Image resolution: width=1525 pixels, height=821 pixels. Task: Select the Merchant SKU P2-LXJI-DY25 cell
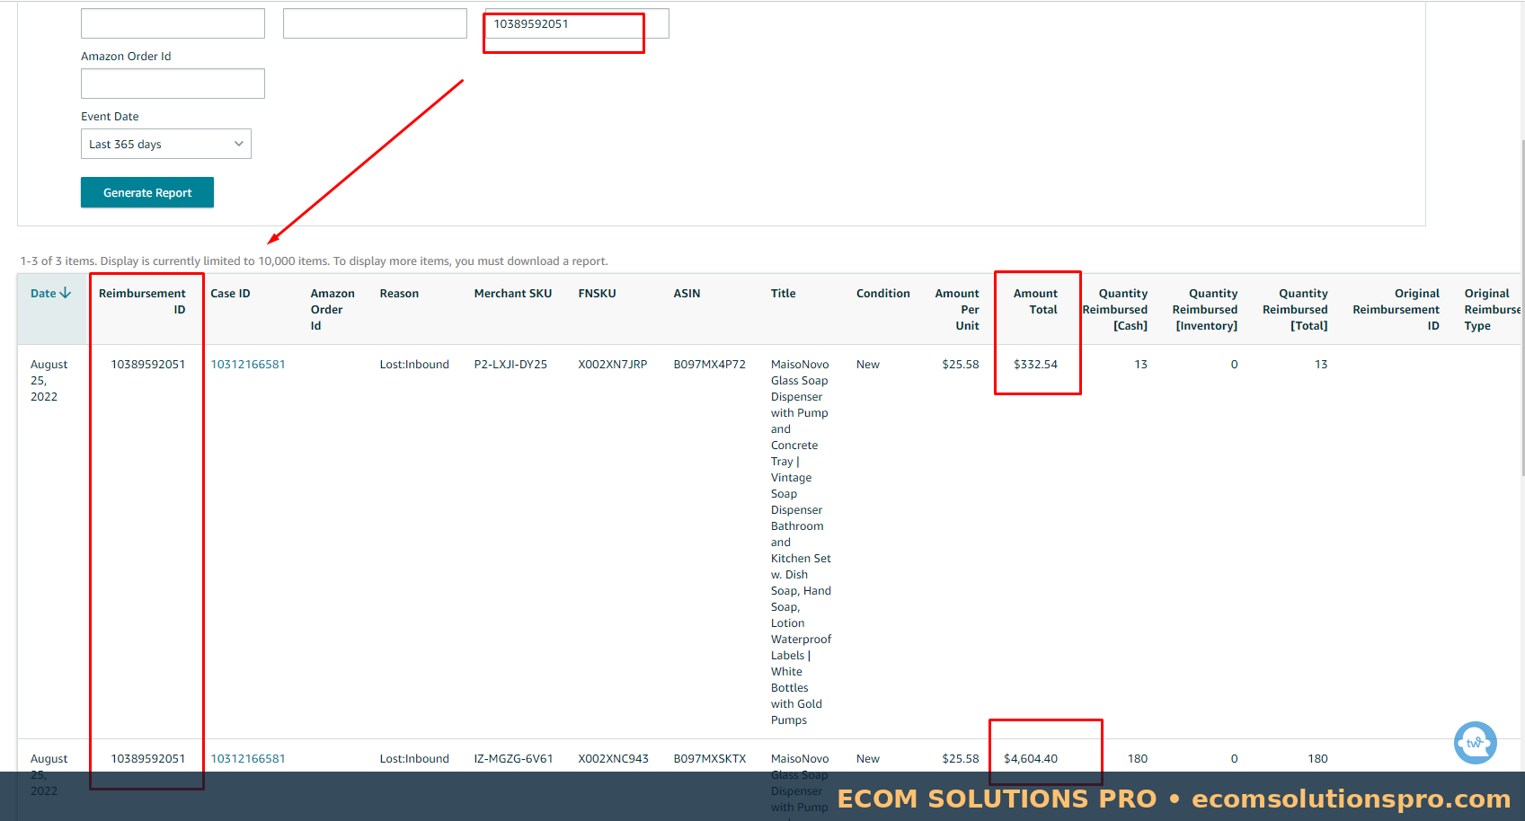(x=510, y=364)
